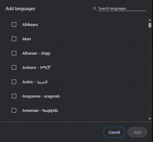The image size is (153, 142).
Task: Click the Add button
Action: [x=137, y=132]
